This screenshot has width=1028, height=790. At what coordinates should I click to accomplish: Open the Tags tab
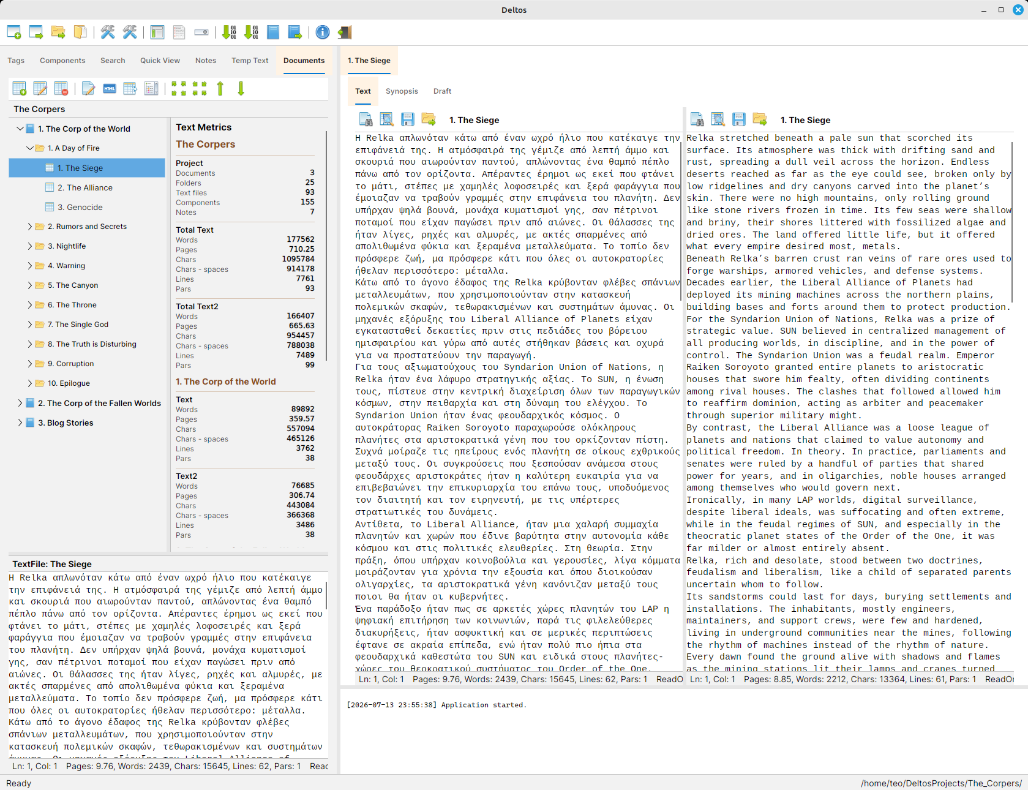[16, 61]
